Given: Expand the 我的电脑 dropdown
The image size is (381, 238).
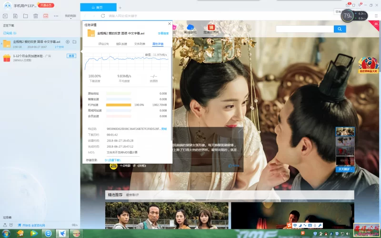Looking at the screenshot, I should pos(70,16).
